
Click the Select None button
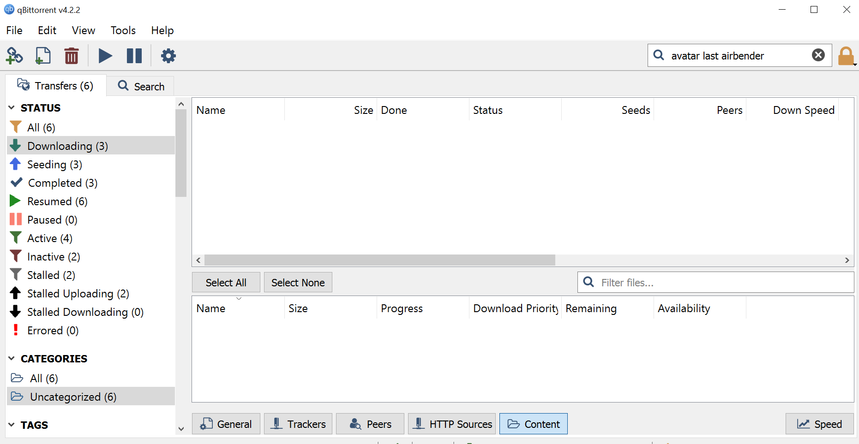(x=298, y=282)
